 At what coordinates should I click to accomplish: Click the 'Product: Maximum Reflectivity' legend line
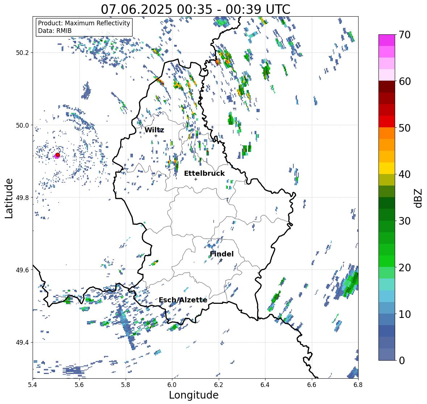coord(84,23)
